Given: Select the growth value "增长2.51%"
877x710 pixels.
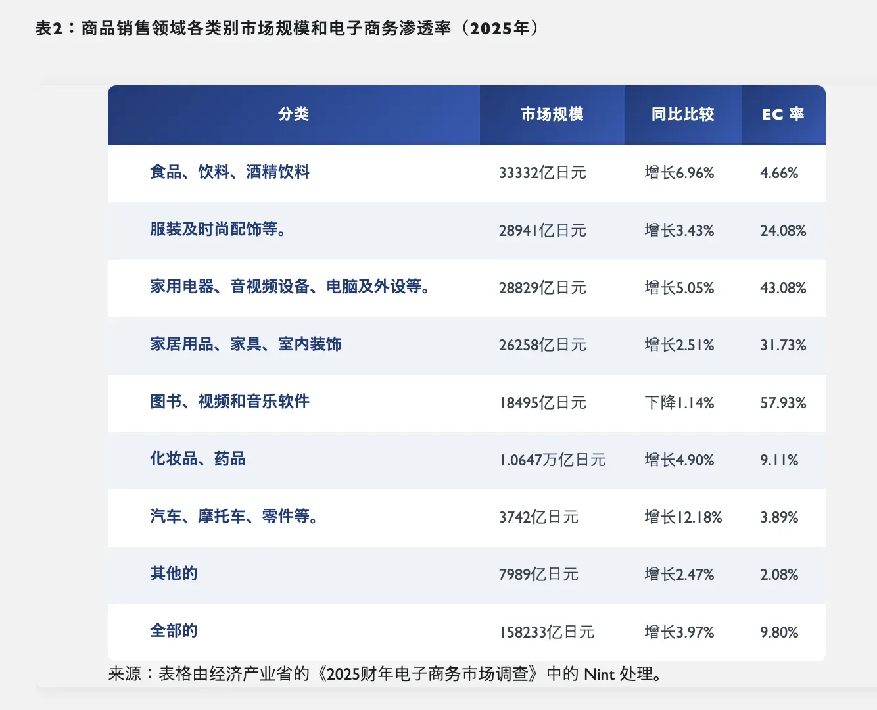Looking at the screenshot, I should point(679,345).
